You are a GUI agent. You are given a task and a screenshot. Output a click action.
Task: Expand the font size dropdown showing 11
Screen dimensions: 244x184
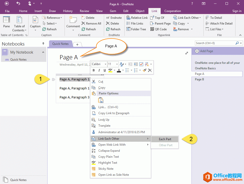click(x=117, y=64)
